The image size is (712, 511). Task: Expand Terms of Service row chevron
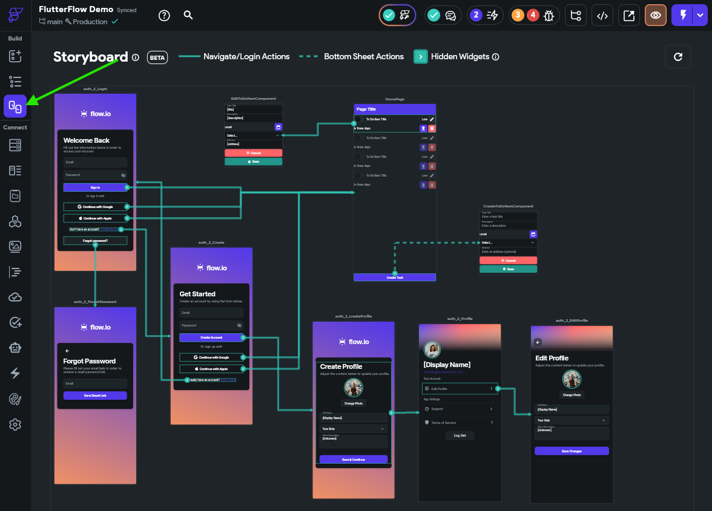(x=492, y=423)
